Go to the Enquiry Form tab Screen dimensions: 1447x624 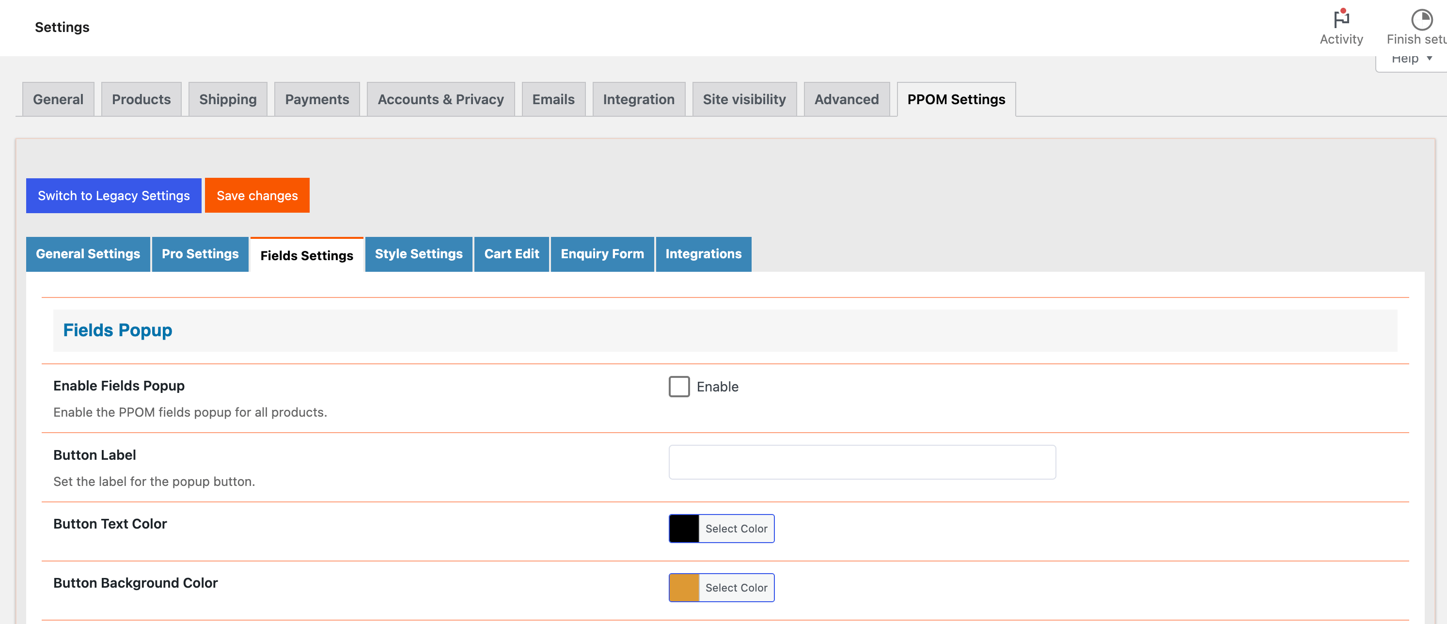(601, 254)
